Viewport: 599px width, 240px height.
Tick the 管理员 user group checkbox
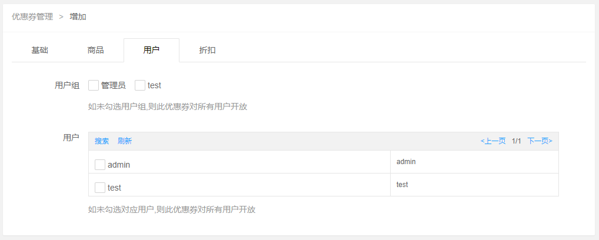[x=94, y=85]
